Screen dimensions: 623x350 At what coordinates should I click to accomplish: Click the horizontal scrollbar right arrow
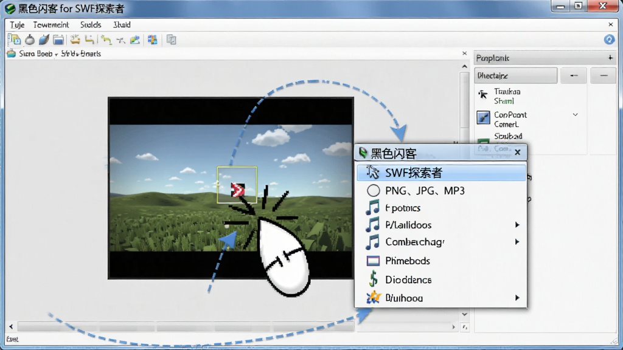tap(453, 326)
